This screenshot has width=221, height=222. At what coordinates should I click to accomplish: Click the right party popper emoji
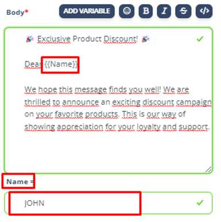click(x=145, y=39)
